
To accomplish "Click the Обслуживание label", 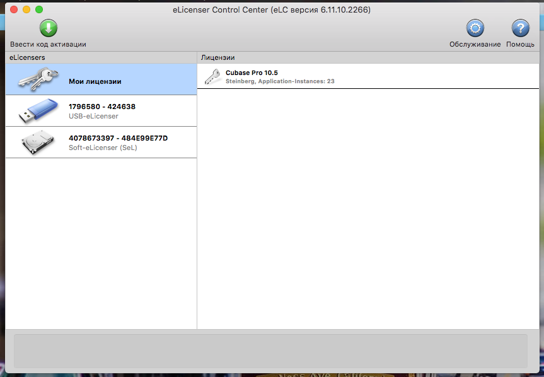I will click(475, 44).
